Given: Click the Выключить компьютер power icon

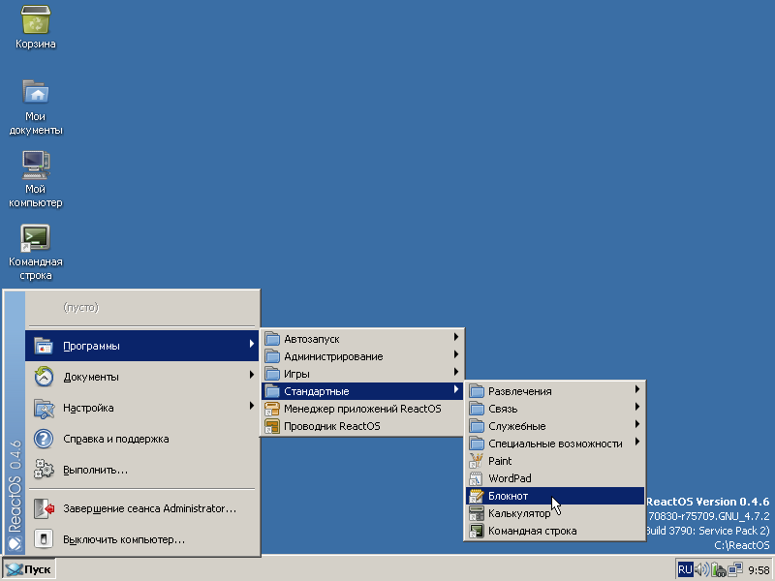Looking at the screenshot, I should [x=44, y=539].
